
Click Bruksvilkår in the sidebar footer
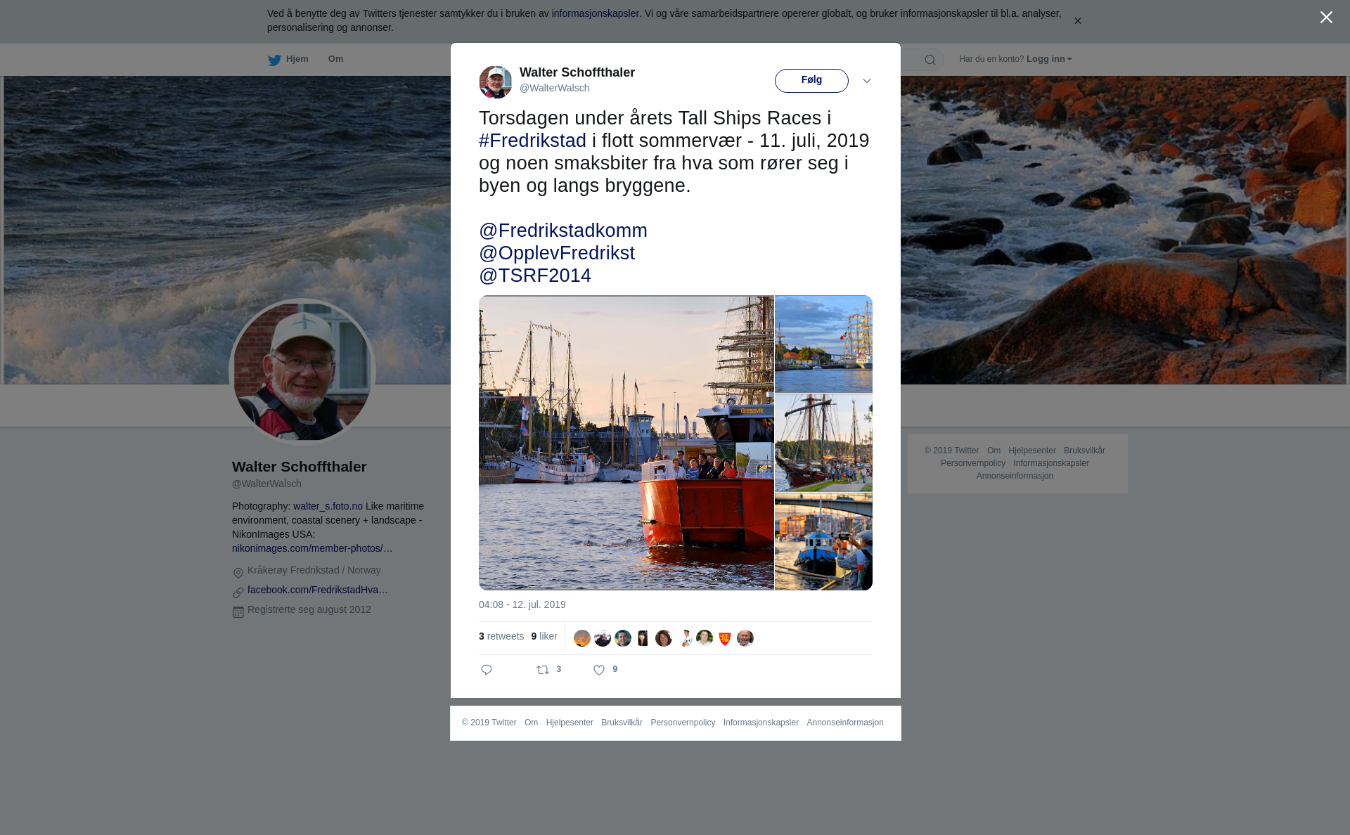tap(1084, 451)
